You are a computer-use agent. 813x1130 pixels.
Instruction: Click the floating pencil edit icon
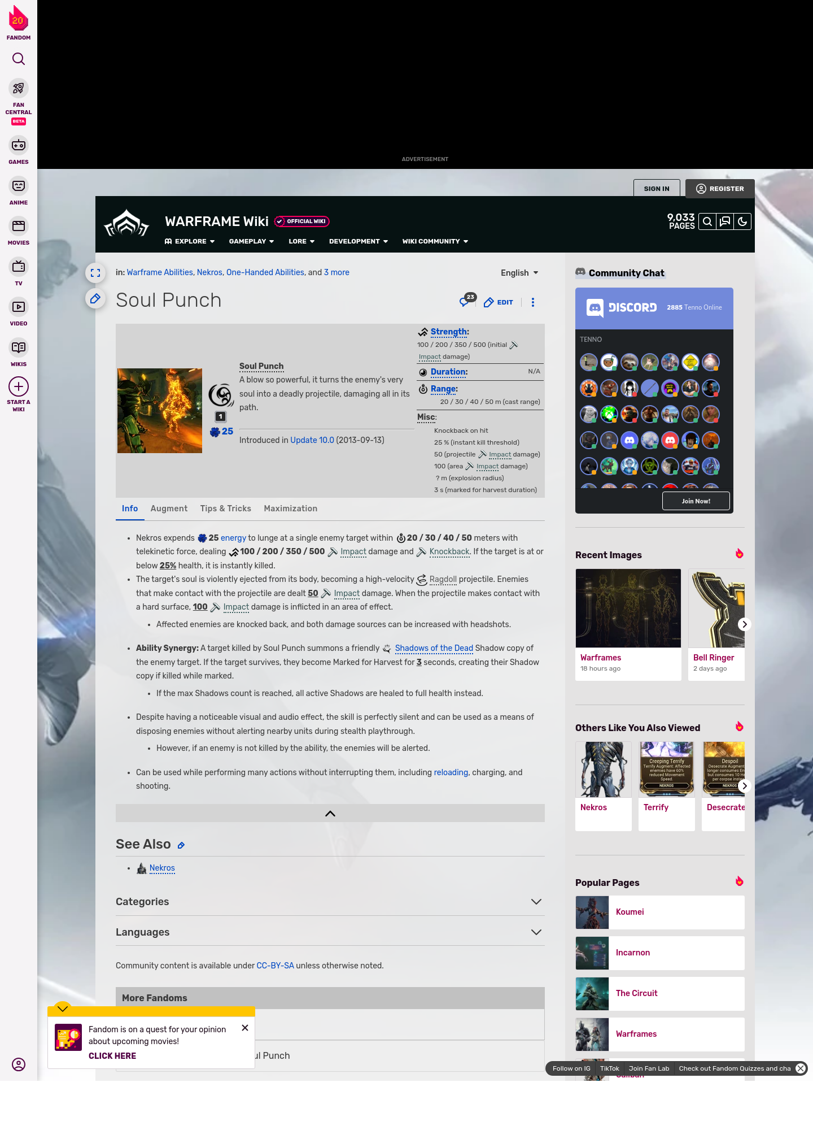(x=95, y=298)
